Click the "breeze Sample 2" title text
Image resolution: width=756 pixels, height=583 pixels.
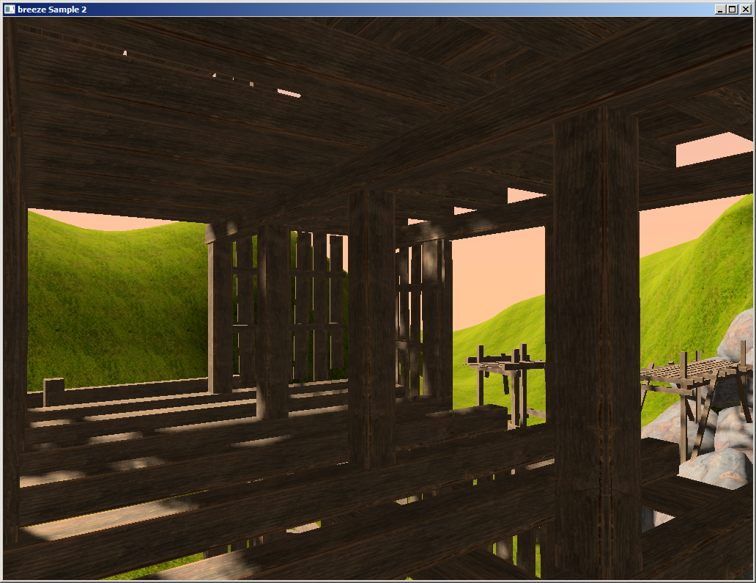tap(52, 9)
